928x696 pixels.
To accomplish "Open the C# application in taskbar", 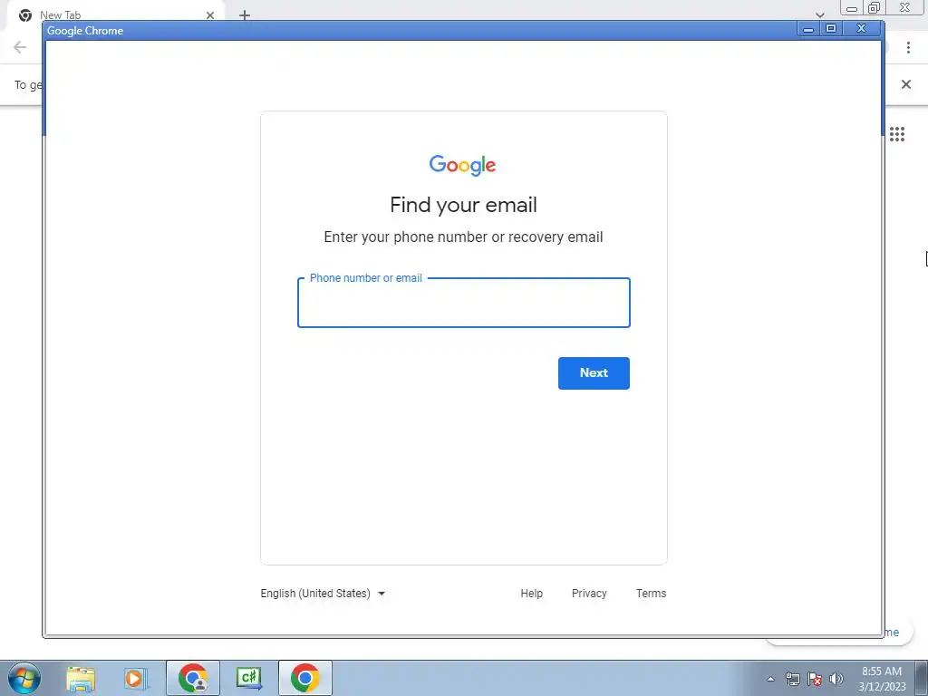I will [249, 678].
